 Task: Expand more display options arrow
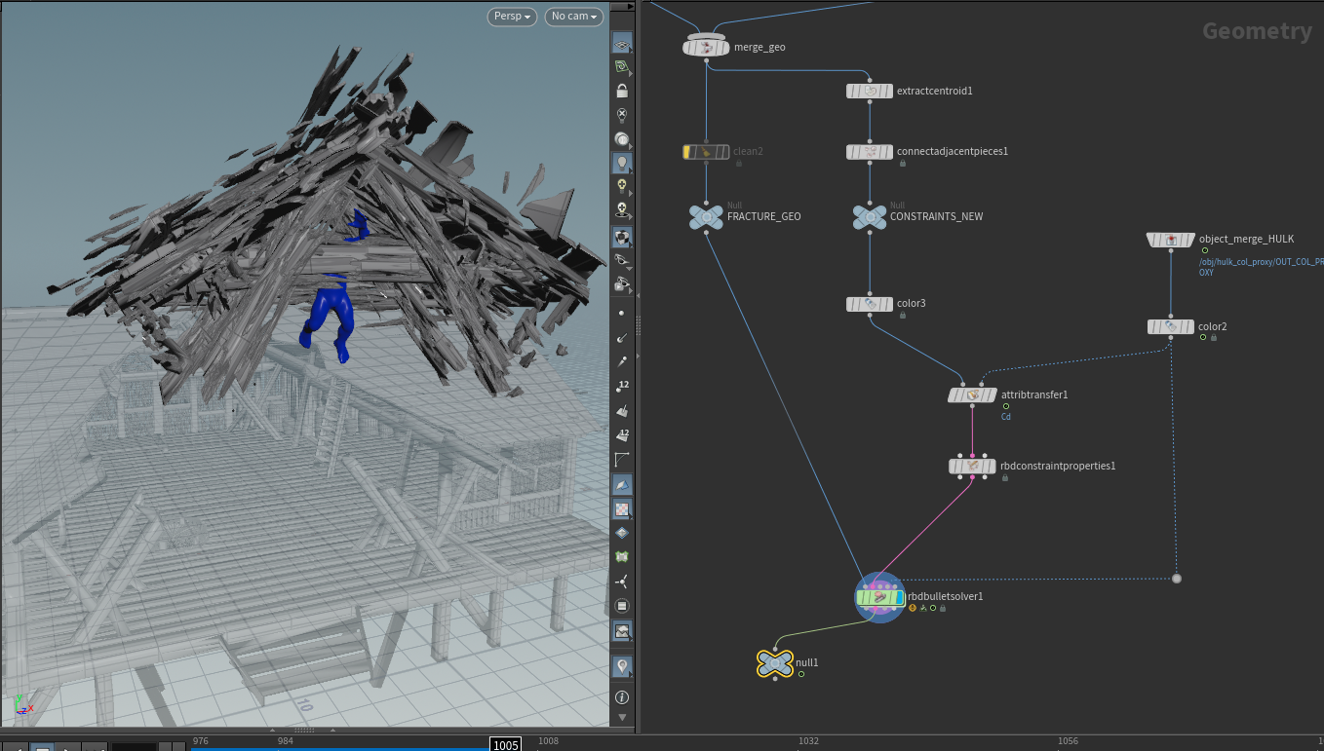[621, 717]
